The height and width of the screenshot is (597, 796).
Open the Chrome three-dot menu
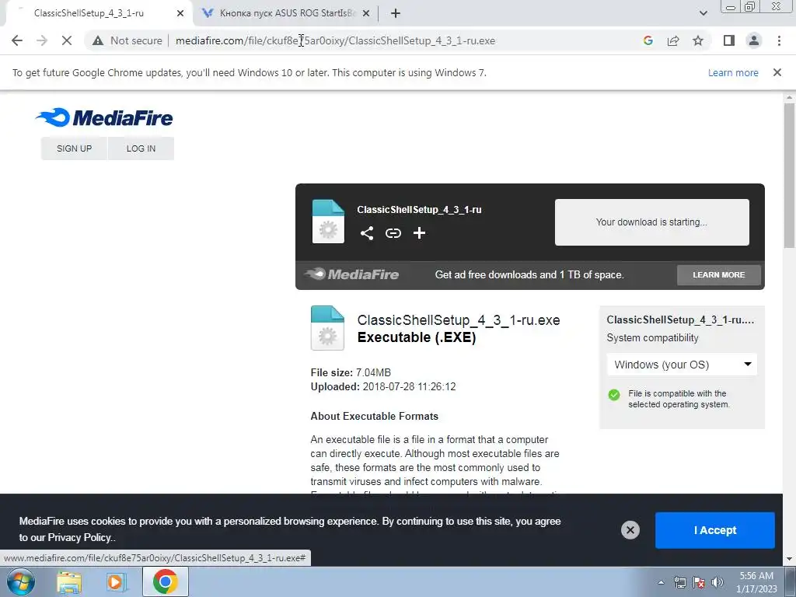(x=779, y=40)
